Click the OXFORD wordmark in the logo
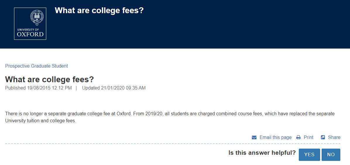Viewport: 350px width, 165px height. click(x=30, y=35)
